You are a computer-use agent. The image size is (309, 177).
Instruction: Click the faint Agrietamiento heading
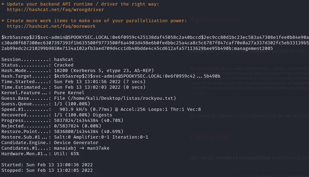coord(215,19)
